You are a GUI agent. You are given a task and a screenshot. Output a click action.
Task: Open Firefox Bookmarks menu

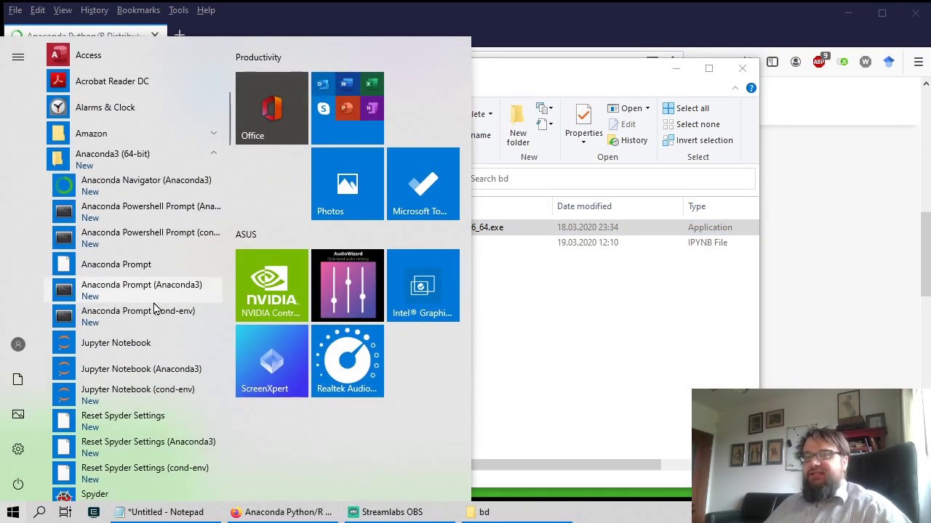point(138,10)
